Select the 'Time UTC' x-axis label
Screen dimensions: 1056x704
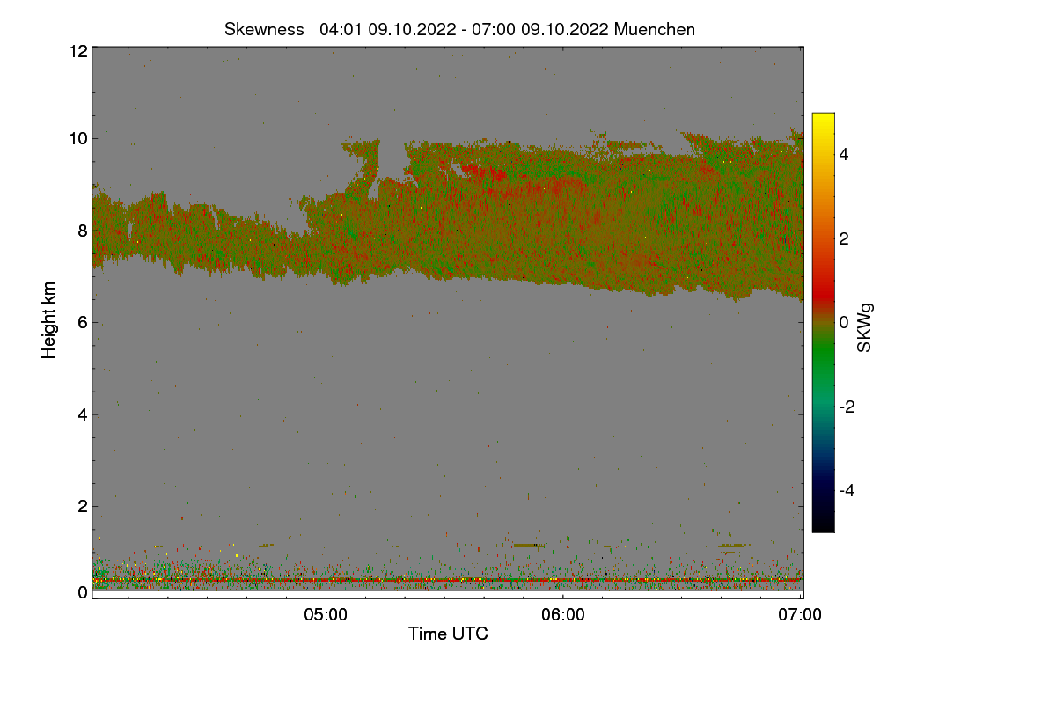448,634
